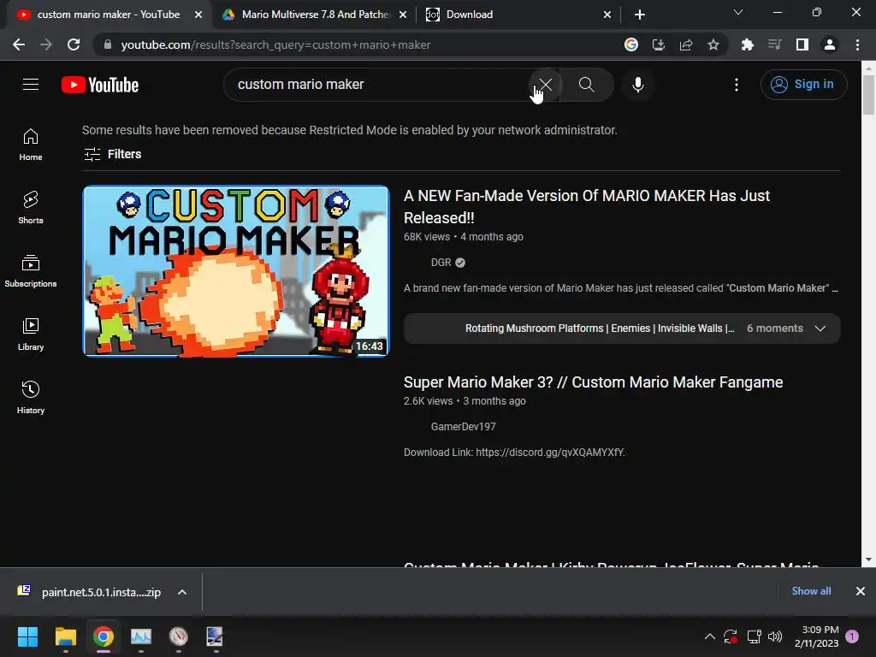The image size is (876, 657).
Task: Click the browser address bar URL
Action: coord(275,44)
